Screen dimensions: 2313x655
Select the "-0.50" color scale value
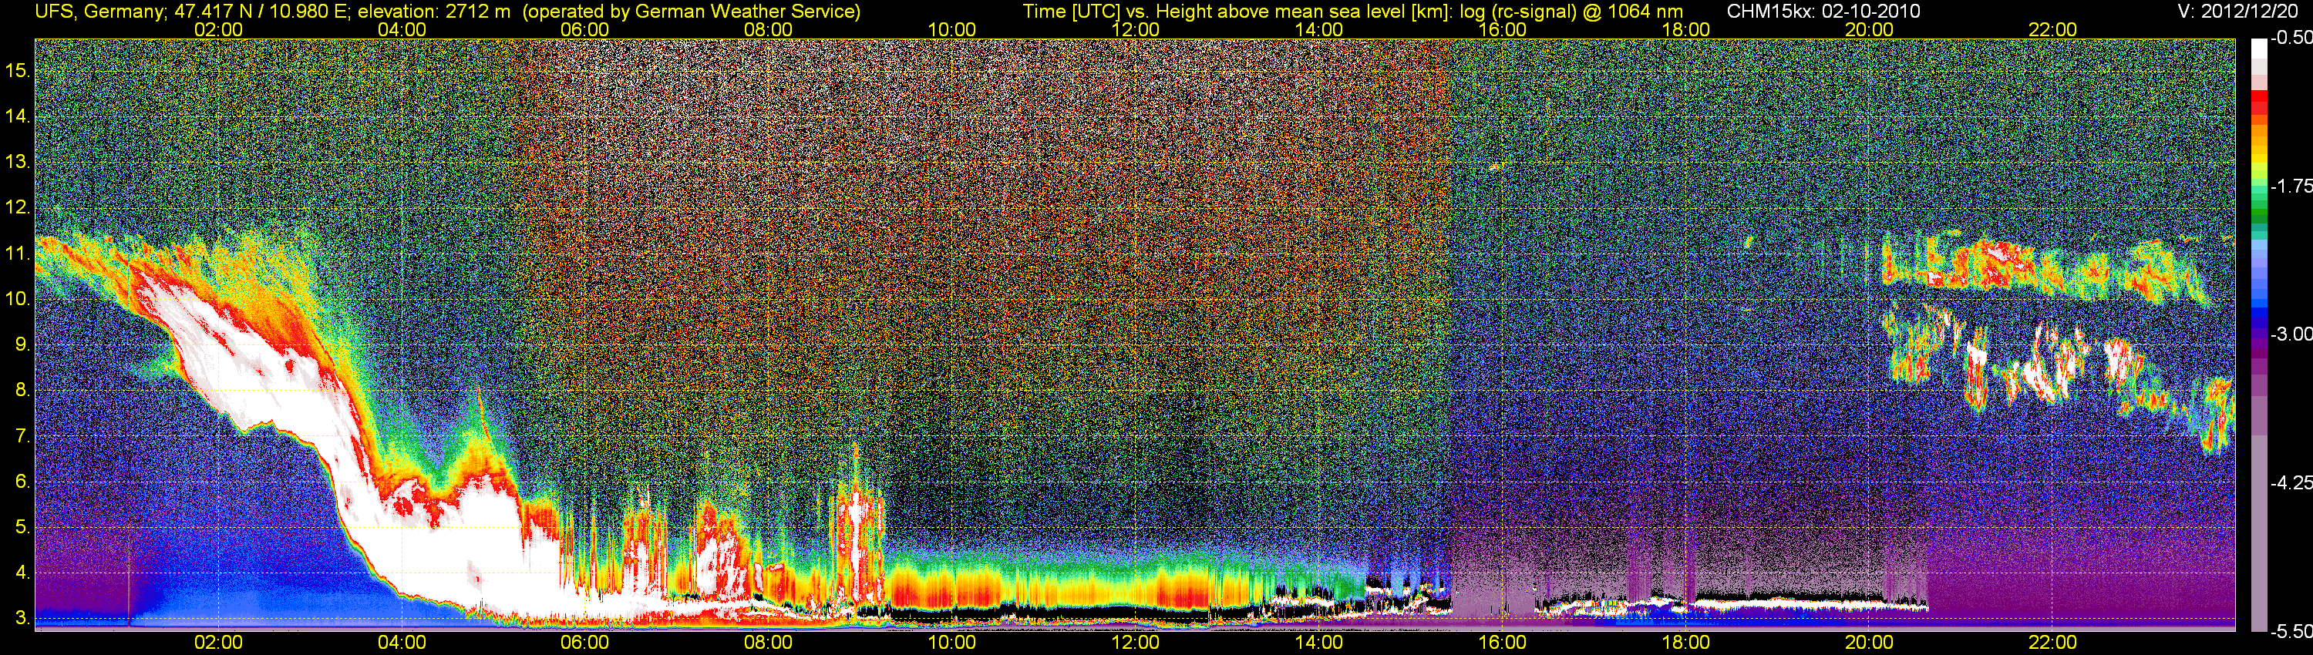pyautogui.click(x=2291, y=38)
